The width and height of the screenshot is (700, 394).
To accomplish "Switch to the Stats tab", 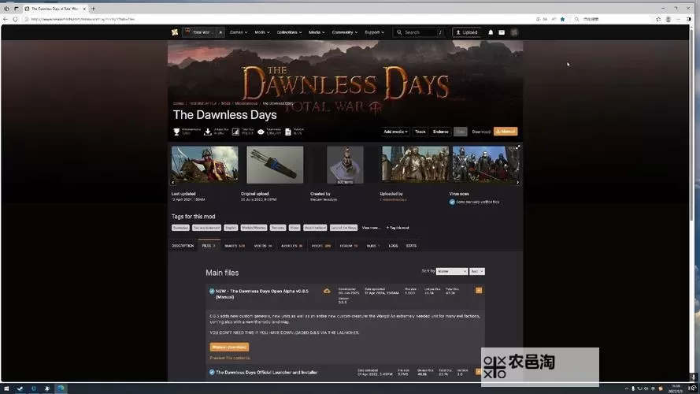I will pos(411,246).
